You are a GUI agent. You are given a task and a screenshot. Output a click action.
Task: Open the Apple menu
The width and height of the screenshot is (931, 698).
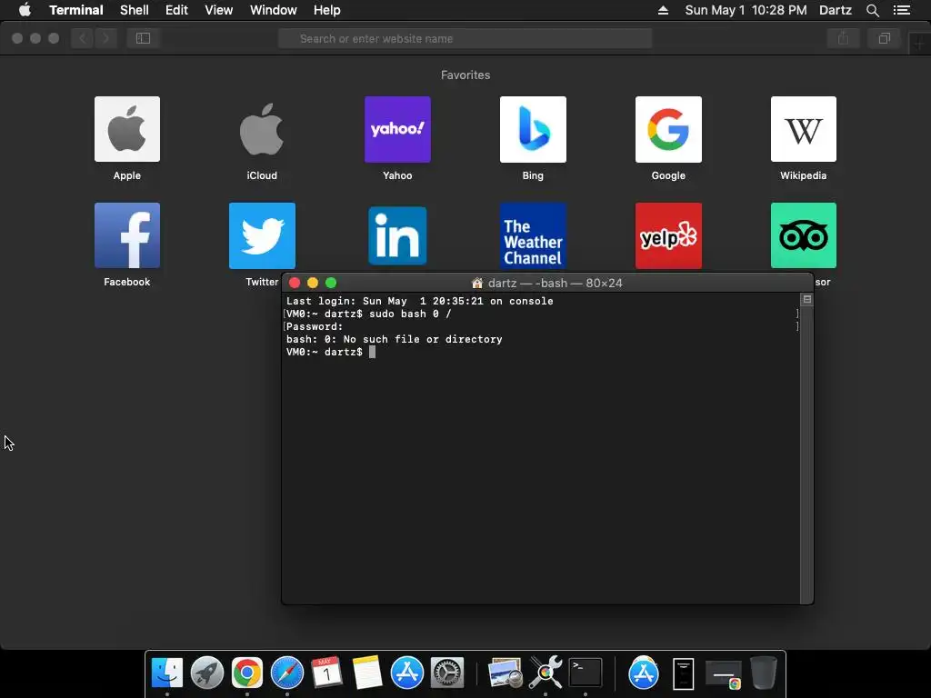pyautogui.click(x=25, y=10)
